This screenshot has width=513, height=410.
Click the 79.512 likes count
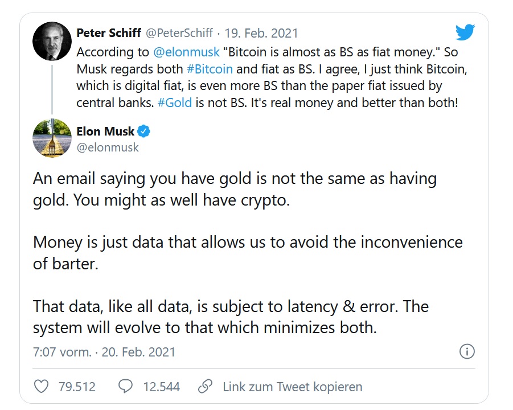[x=77, y=387]
